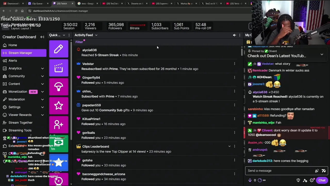Viewport: 330px width, 186px height.
Task: Select Stream Manager in the sidebar
Action: (24, 53)
